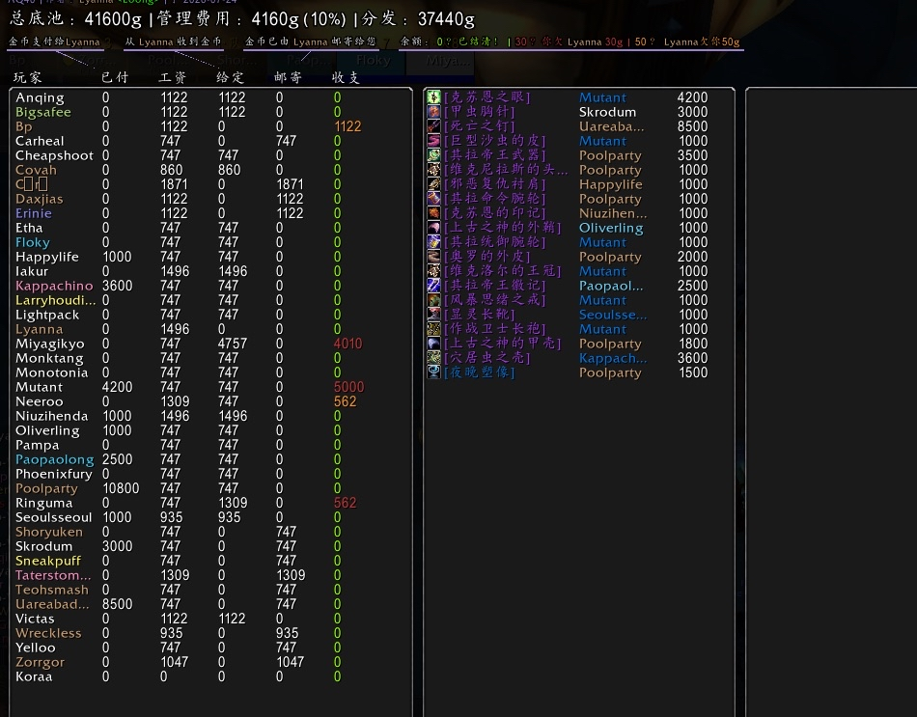Click Bp's balance value 1122
This screenshot has height=717, width=917.
(x=347, y=126)
